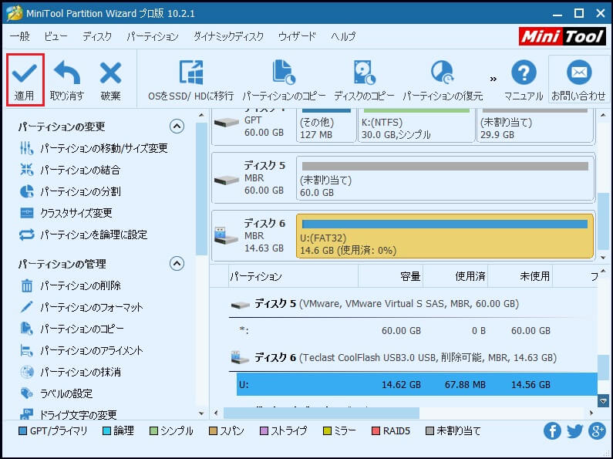Select ラベルの設定 in sidebar
Image resolution: width=613 pixels, height=459 pixels.
[x=56, y=393]
